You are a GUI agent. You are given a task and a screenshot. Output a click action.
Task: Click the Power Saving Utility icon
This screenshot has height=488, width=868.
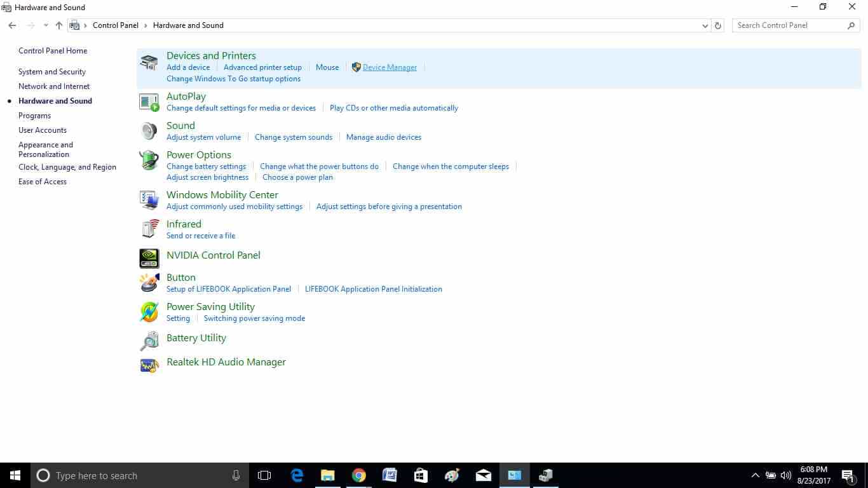[x=149, y=312]
